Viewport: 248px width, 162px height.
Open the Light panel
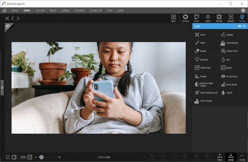(208, 18)
